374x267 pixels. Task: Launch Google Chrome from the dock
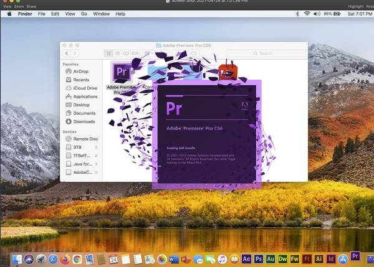tap(77, 259)
